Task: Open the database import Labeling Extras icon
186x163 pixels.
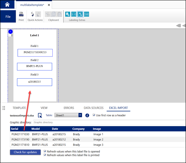Action: (x=67, y=14)
